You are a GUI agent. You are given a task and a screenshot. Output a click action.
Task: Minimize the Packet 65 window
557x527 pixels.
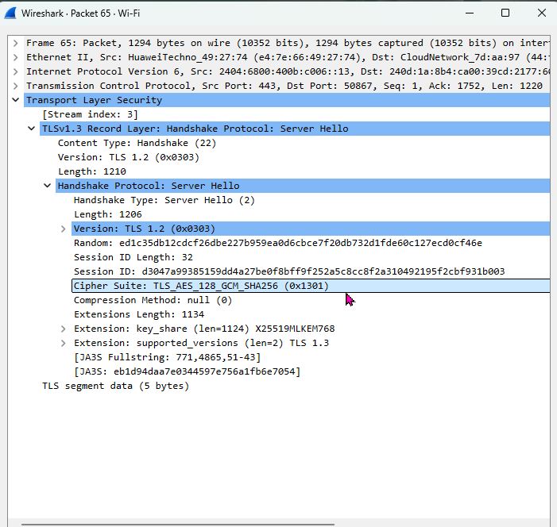(470, 13)
